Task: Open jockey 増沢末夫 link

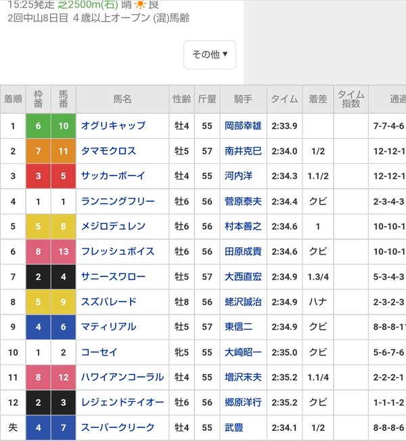Action: 243,377
